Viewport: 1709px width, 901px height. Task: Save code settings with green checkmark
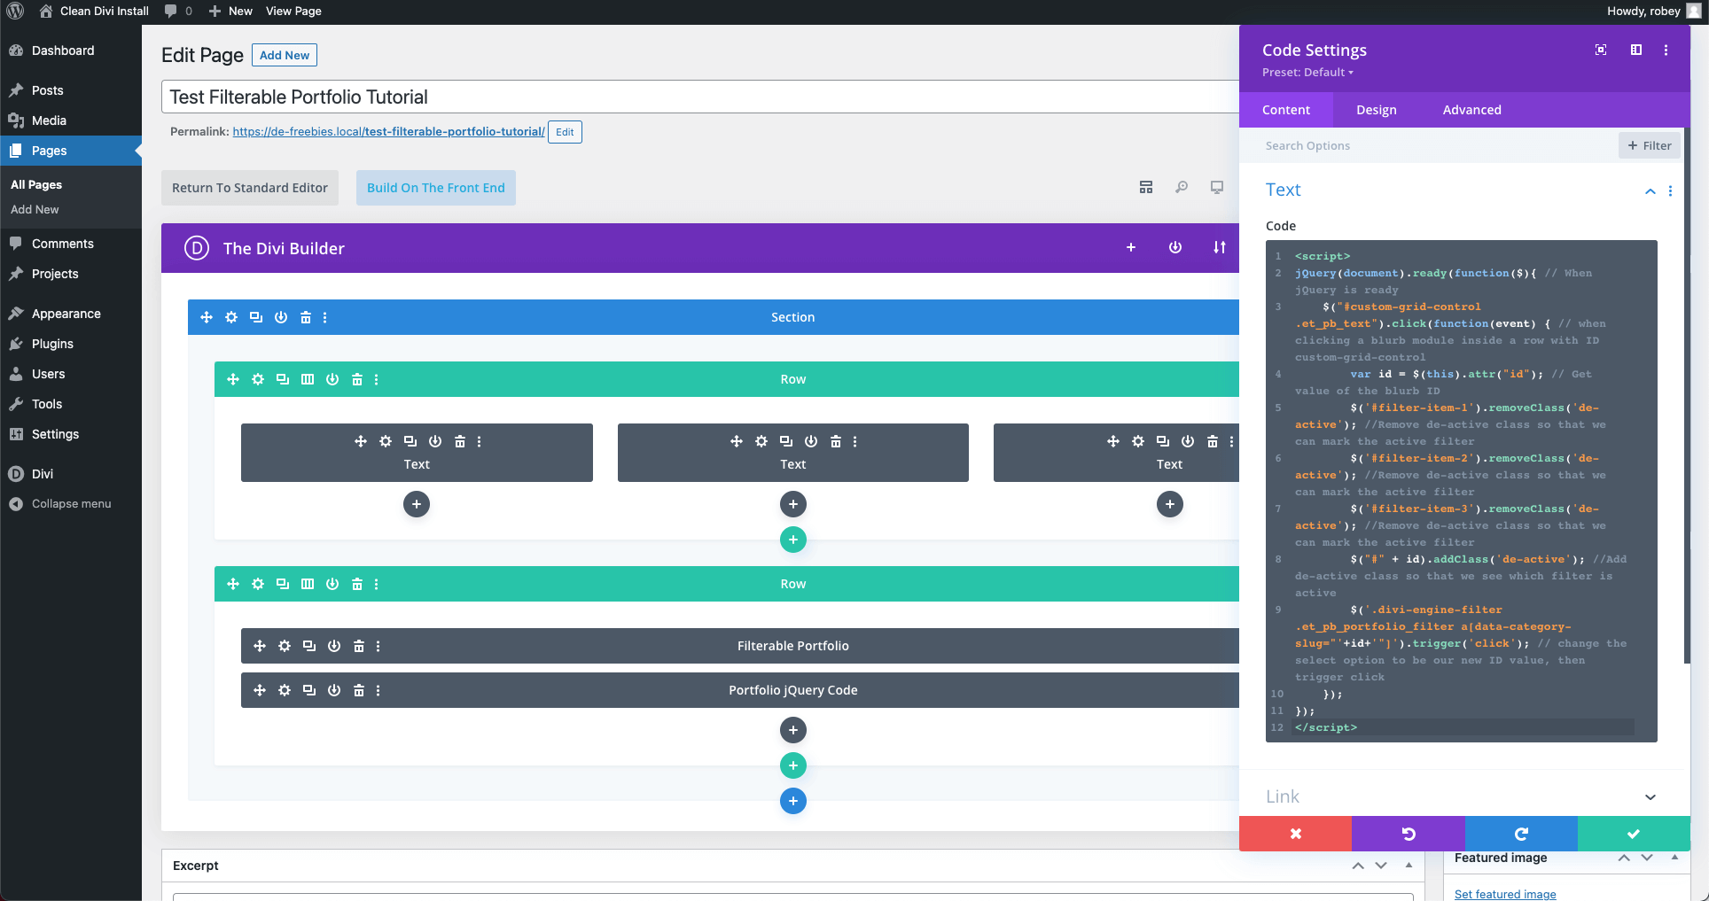click(1634, 834)
